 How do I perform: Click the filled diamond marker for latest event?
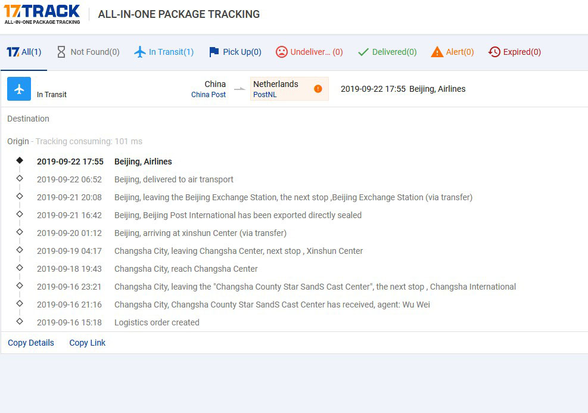click(x=20, y=160)
